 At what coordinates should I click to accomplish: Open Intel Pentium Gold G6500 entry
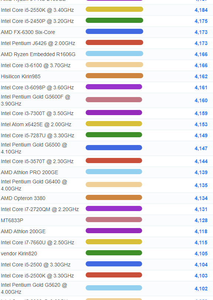point(34,148)
